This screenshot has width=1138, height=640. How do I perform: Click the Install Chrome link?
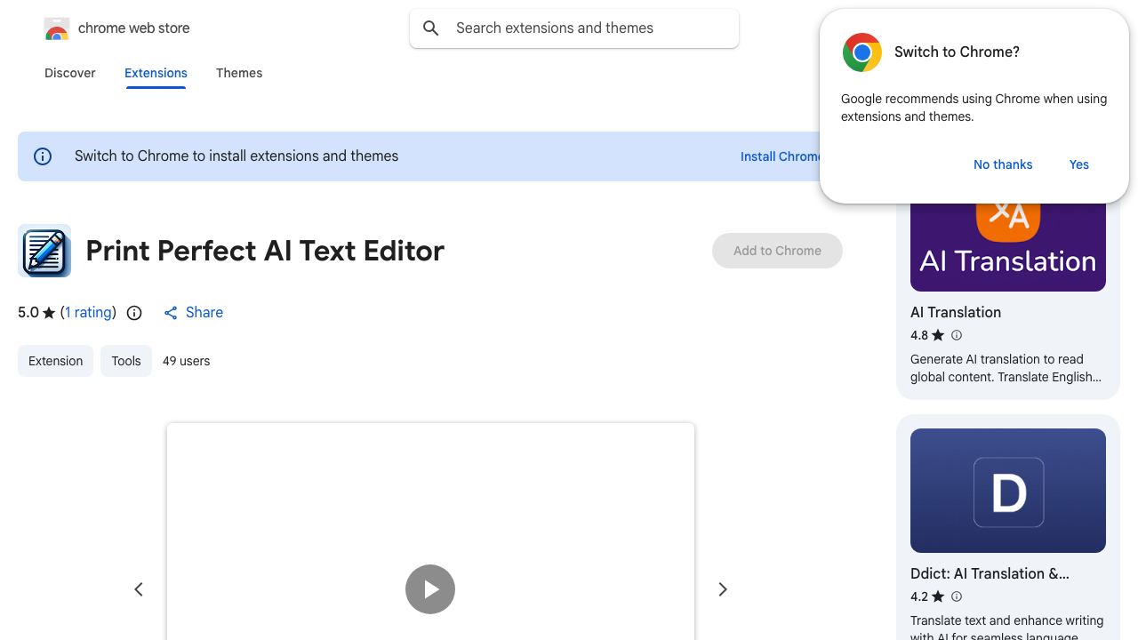(x=781, y=156)
